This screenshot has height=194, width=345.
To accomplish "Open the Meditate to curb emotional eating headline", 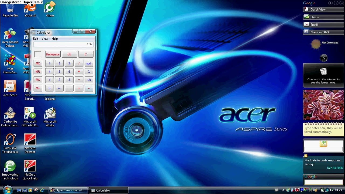I will (323, 162).
